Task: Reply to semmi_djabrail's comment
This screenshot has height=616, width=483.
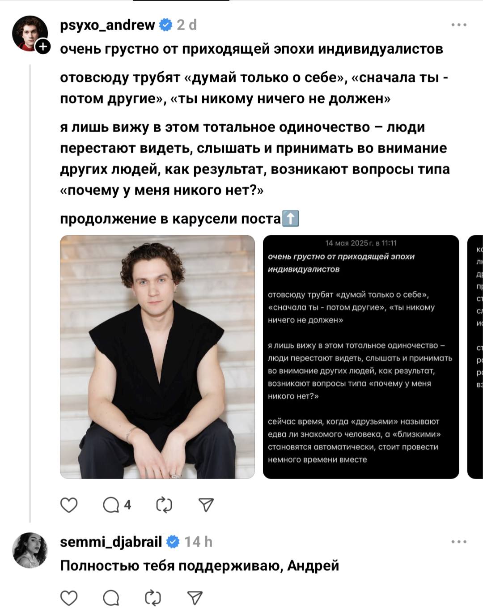Action: click(111, 598)
